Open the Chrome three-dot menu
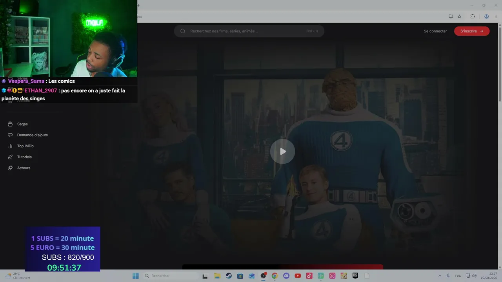 coord(496,16)
